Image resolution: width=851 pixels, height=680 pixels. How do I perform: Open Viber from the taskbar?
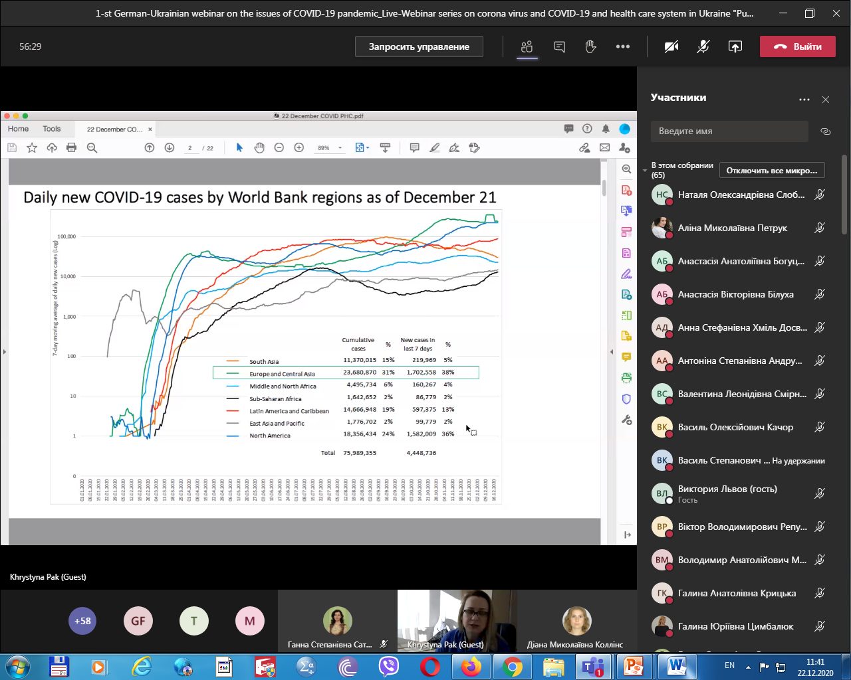pos(388,665)
